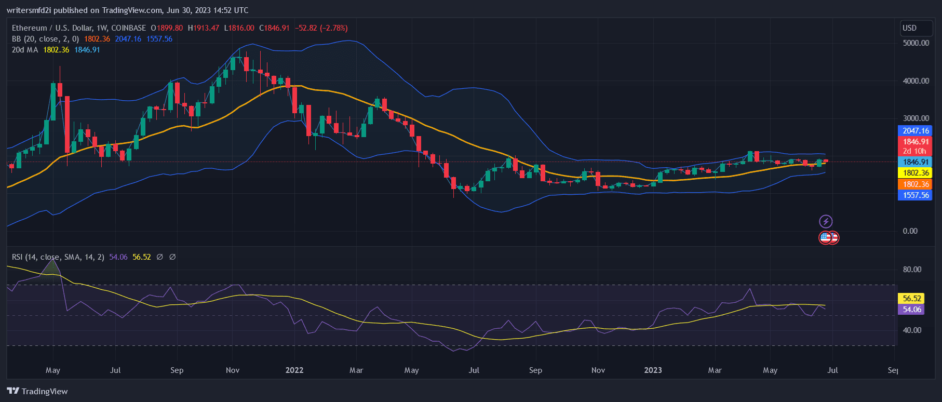
Task: Click the front US flag economic event icon
Action: pyautogui.click(x=825, y=238)
